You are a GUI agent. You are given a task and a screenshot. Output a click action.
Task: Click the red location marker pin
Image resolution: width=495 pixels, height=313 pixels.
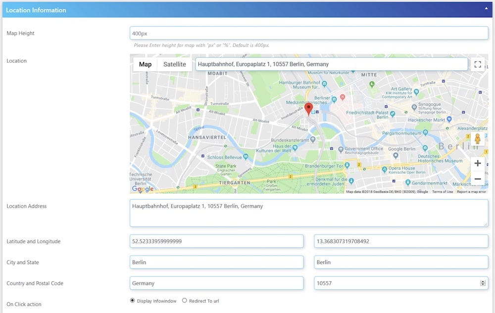(x=309, y=109)
